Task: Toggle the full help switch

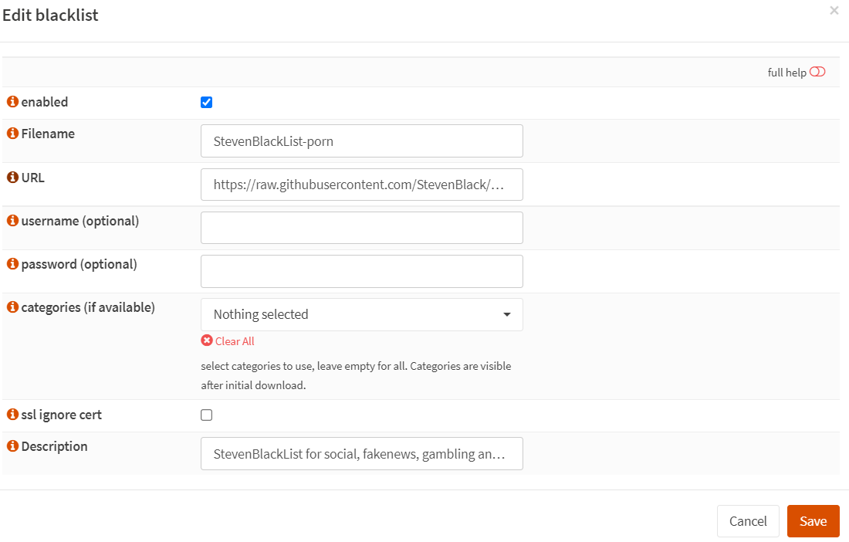Action: (817, 72)
